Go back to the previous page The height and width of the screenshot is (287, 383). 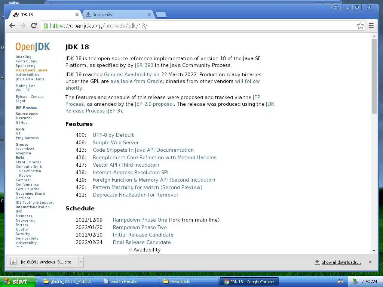coord(12,26)
